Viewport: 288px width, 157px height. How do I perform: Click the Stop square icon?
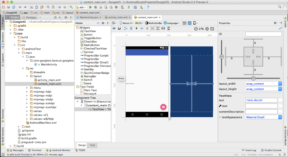click(116, 7)
